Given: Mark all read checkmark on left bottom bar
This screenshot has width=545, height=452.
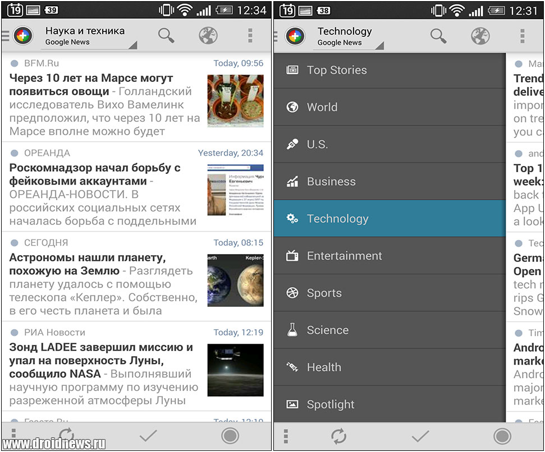Looking at the screenshot, I should (x=148, y=436).
